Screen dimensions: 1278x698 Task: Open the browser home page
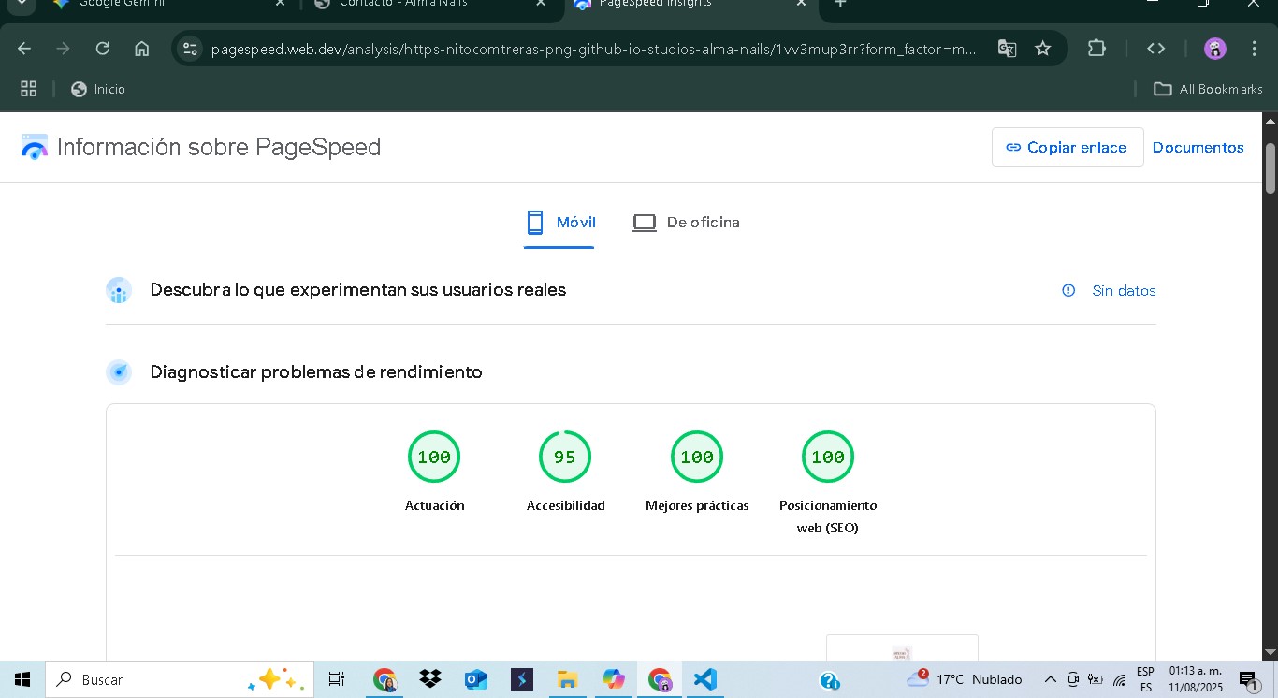142,49
